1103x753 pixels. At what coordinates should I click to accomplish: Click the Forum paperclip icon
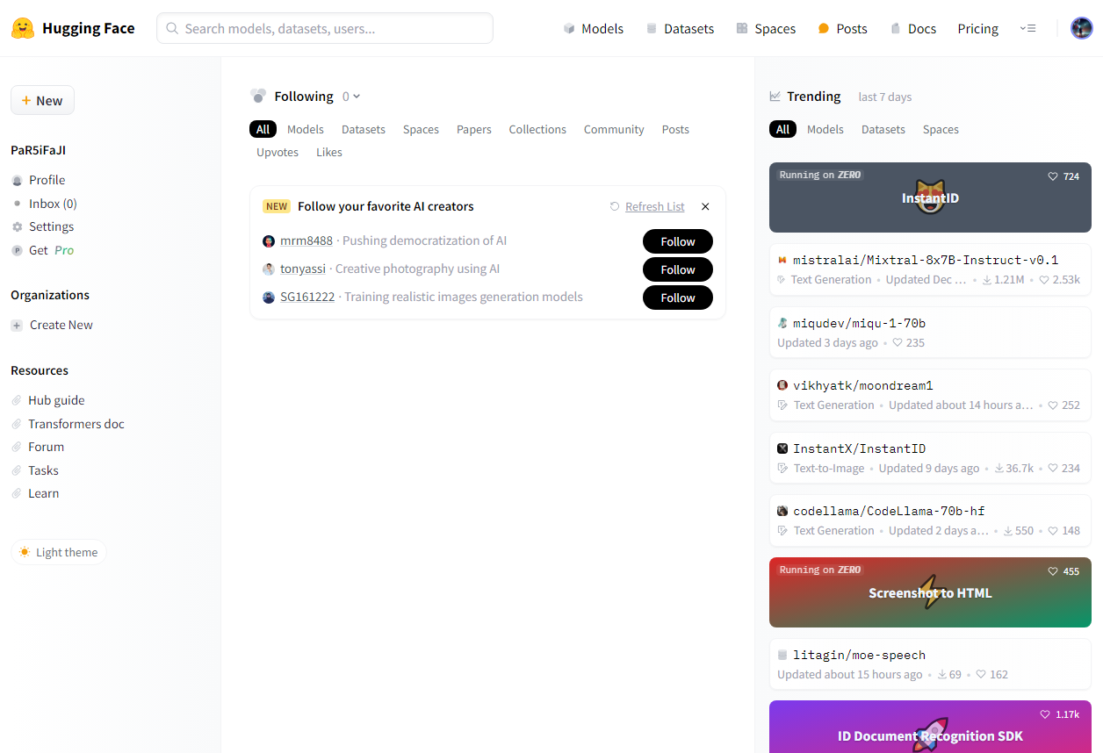click(x=17, y=447)
